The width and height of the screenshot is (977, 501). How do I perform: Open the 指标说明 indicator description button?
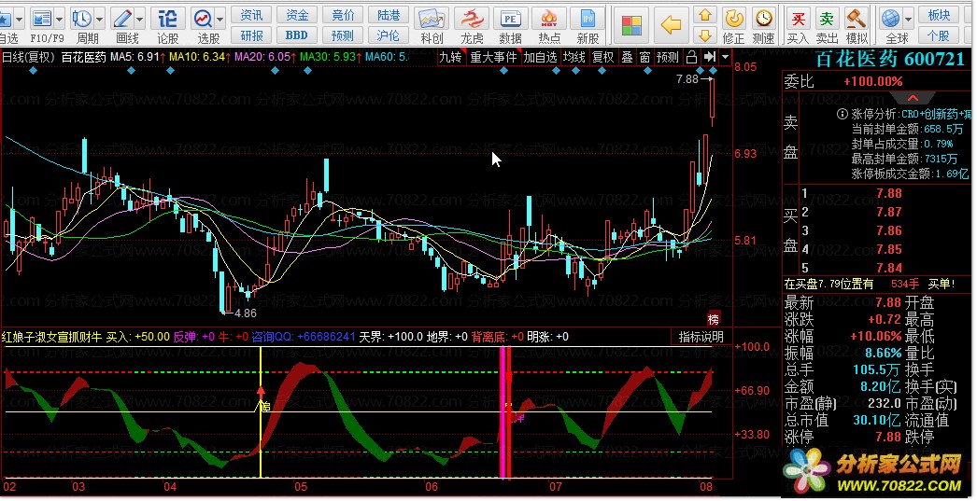point(701,337)
